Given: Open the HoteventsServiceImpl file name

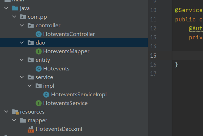Looking at the screenshot, I should [79, 95].
